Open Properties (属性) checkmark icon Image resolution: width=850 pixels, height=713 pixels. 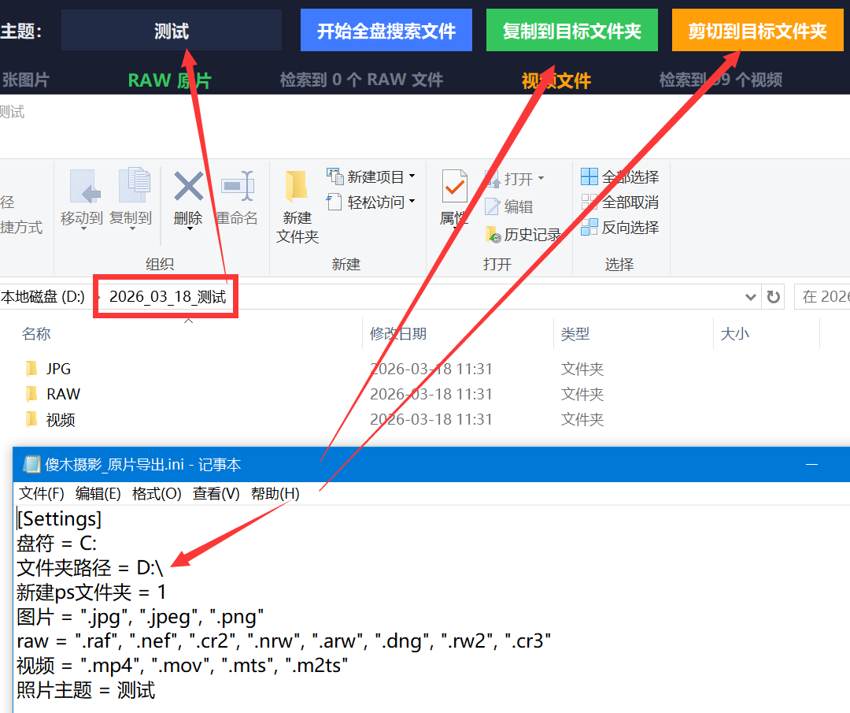[x=454, y=188]
